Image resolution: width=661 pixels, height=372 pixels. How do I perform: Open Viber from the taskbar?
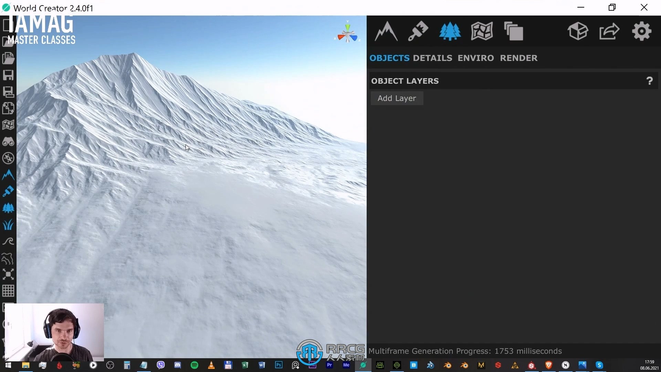click(x=161, y=365)
